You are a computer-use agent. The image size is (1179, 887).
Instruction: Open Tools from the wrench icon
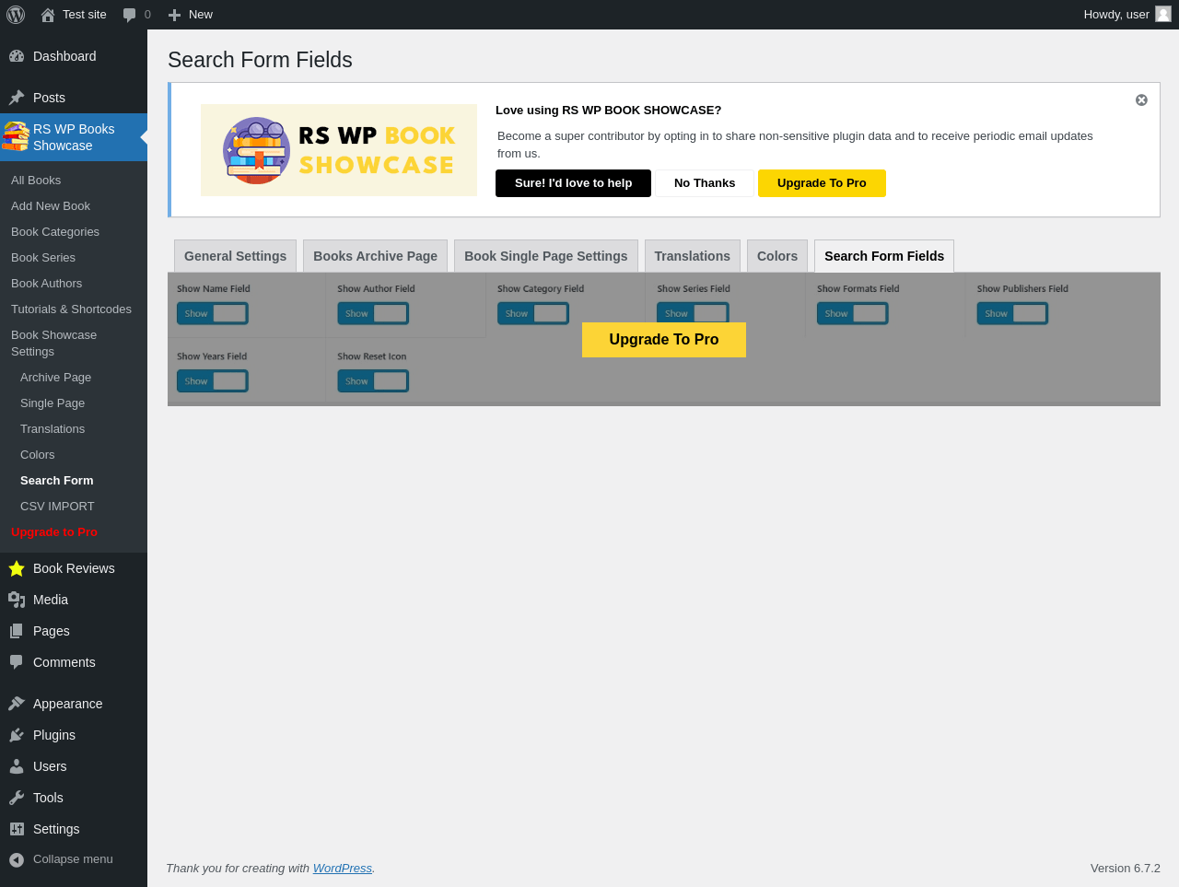point(17,798)
